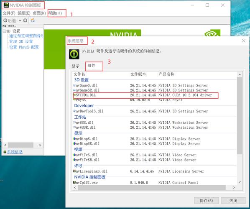Select the nvViTvS.dll row
The image size is (250, 209).
click(x=155, y=155)
